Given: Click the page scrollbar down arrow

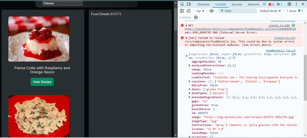Looking at the screenshot, I should tap(176, 135).
